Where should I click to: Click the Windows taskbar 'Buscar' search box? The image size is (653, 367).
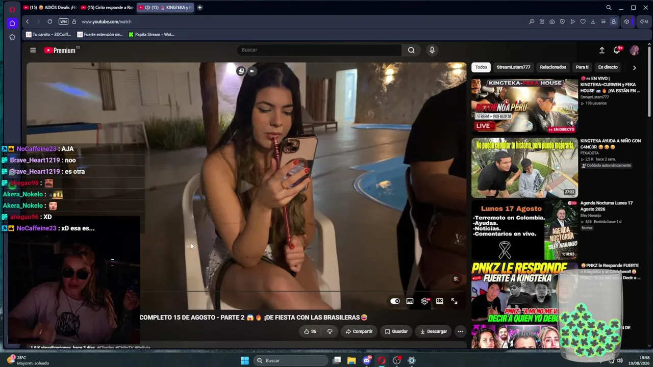(291, 360)
